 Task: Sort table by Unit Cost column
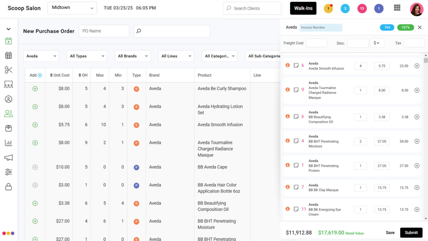pyautogui.click(x=60, y=75)
